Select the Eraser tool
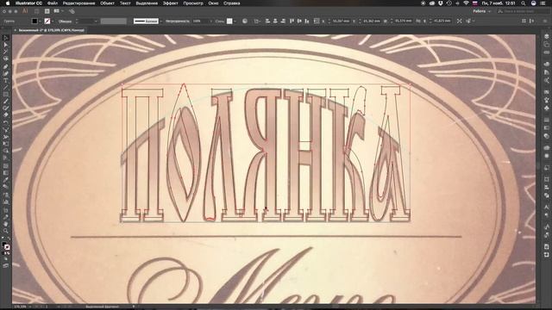The image size is (552, 310). (6, 115)
